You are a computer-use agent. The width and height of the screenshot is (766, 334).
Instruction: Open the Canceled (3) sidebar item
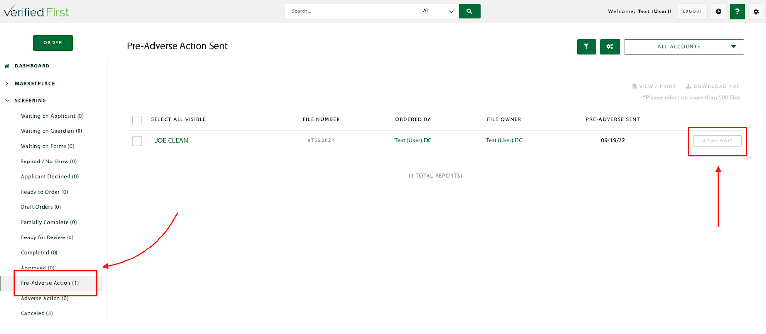[x=37, y=313]
